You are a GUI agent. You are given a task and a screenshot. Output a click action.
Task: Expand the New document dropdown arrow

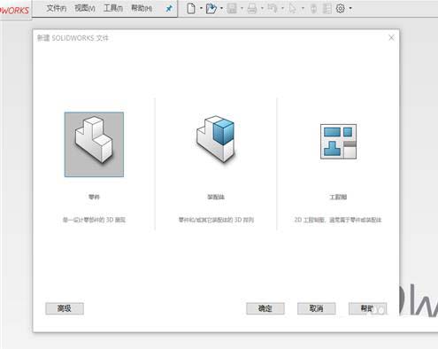(x=201, y=9)
